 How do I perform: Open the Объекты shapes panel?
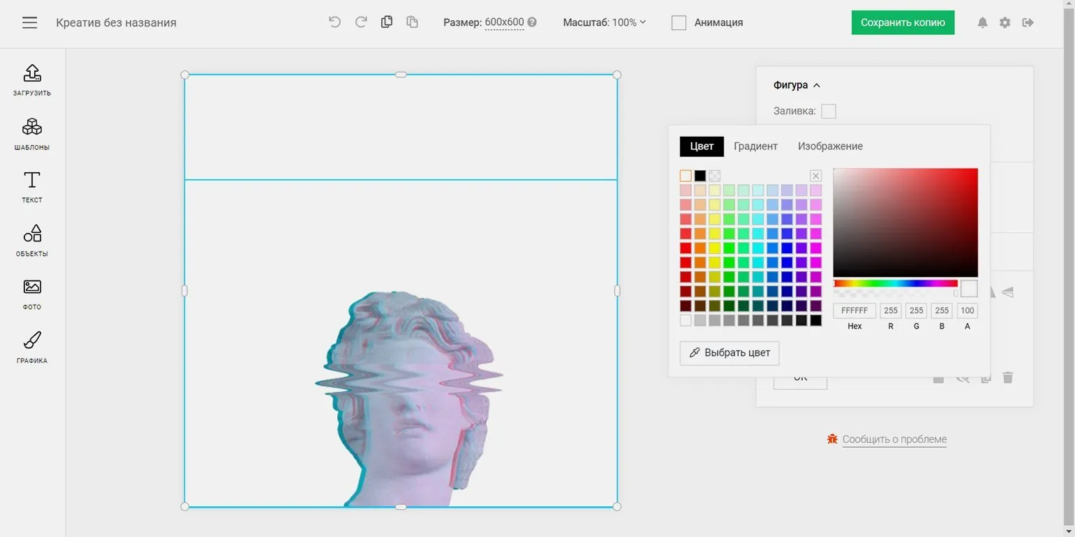32,240
